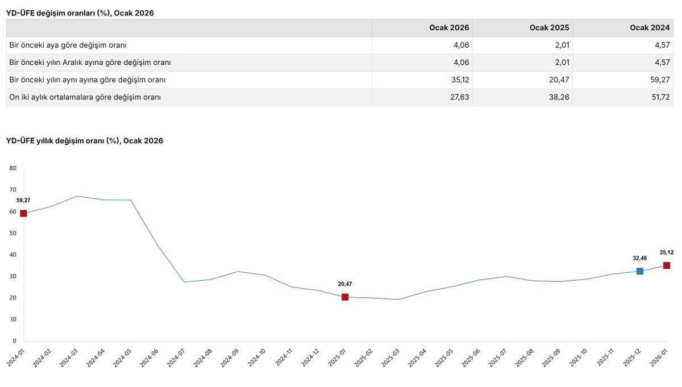Click the blue 32,46 marker at 2025-12

pos(640,271)
